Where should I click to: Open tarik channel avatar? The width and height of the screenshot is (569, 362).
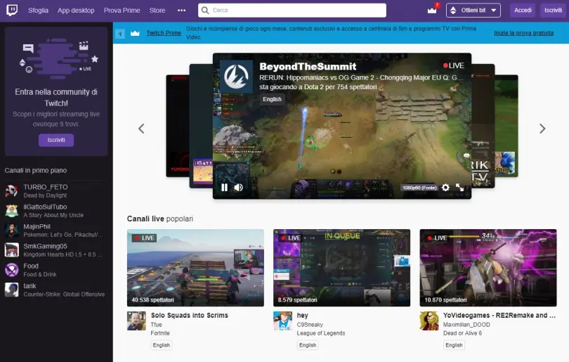[11, 290]
